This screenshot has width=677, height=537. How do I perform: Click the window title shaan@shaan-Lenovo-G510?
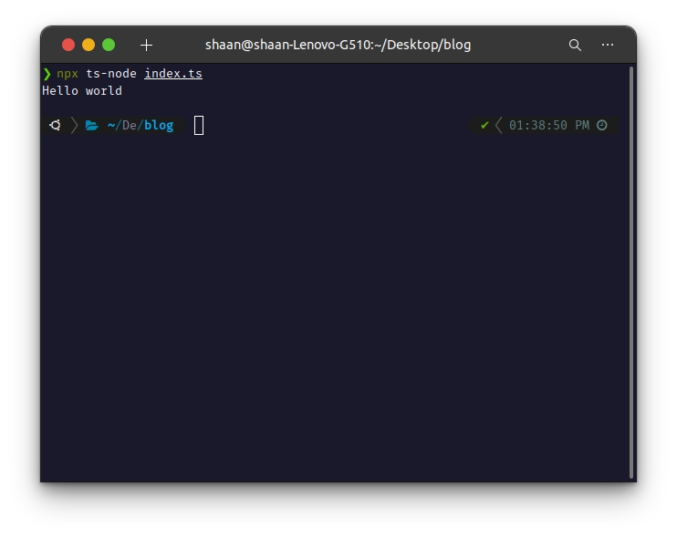[x=338, y=45]
